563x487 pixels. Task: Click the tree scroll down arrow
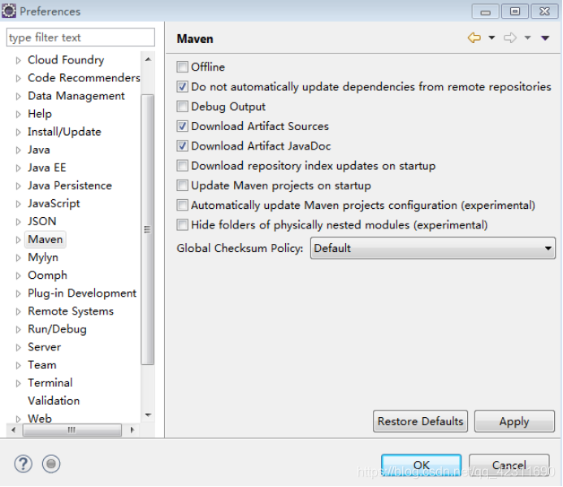(x=148, y=415)
